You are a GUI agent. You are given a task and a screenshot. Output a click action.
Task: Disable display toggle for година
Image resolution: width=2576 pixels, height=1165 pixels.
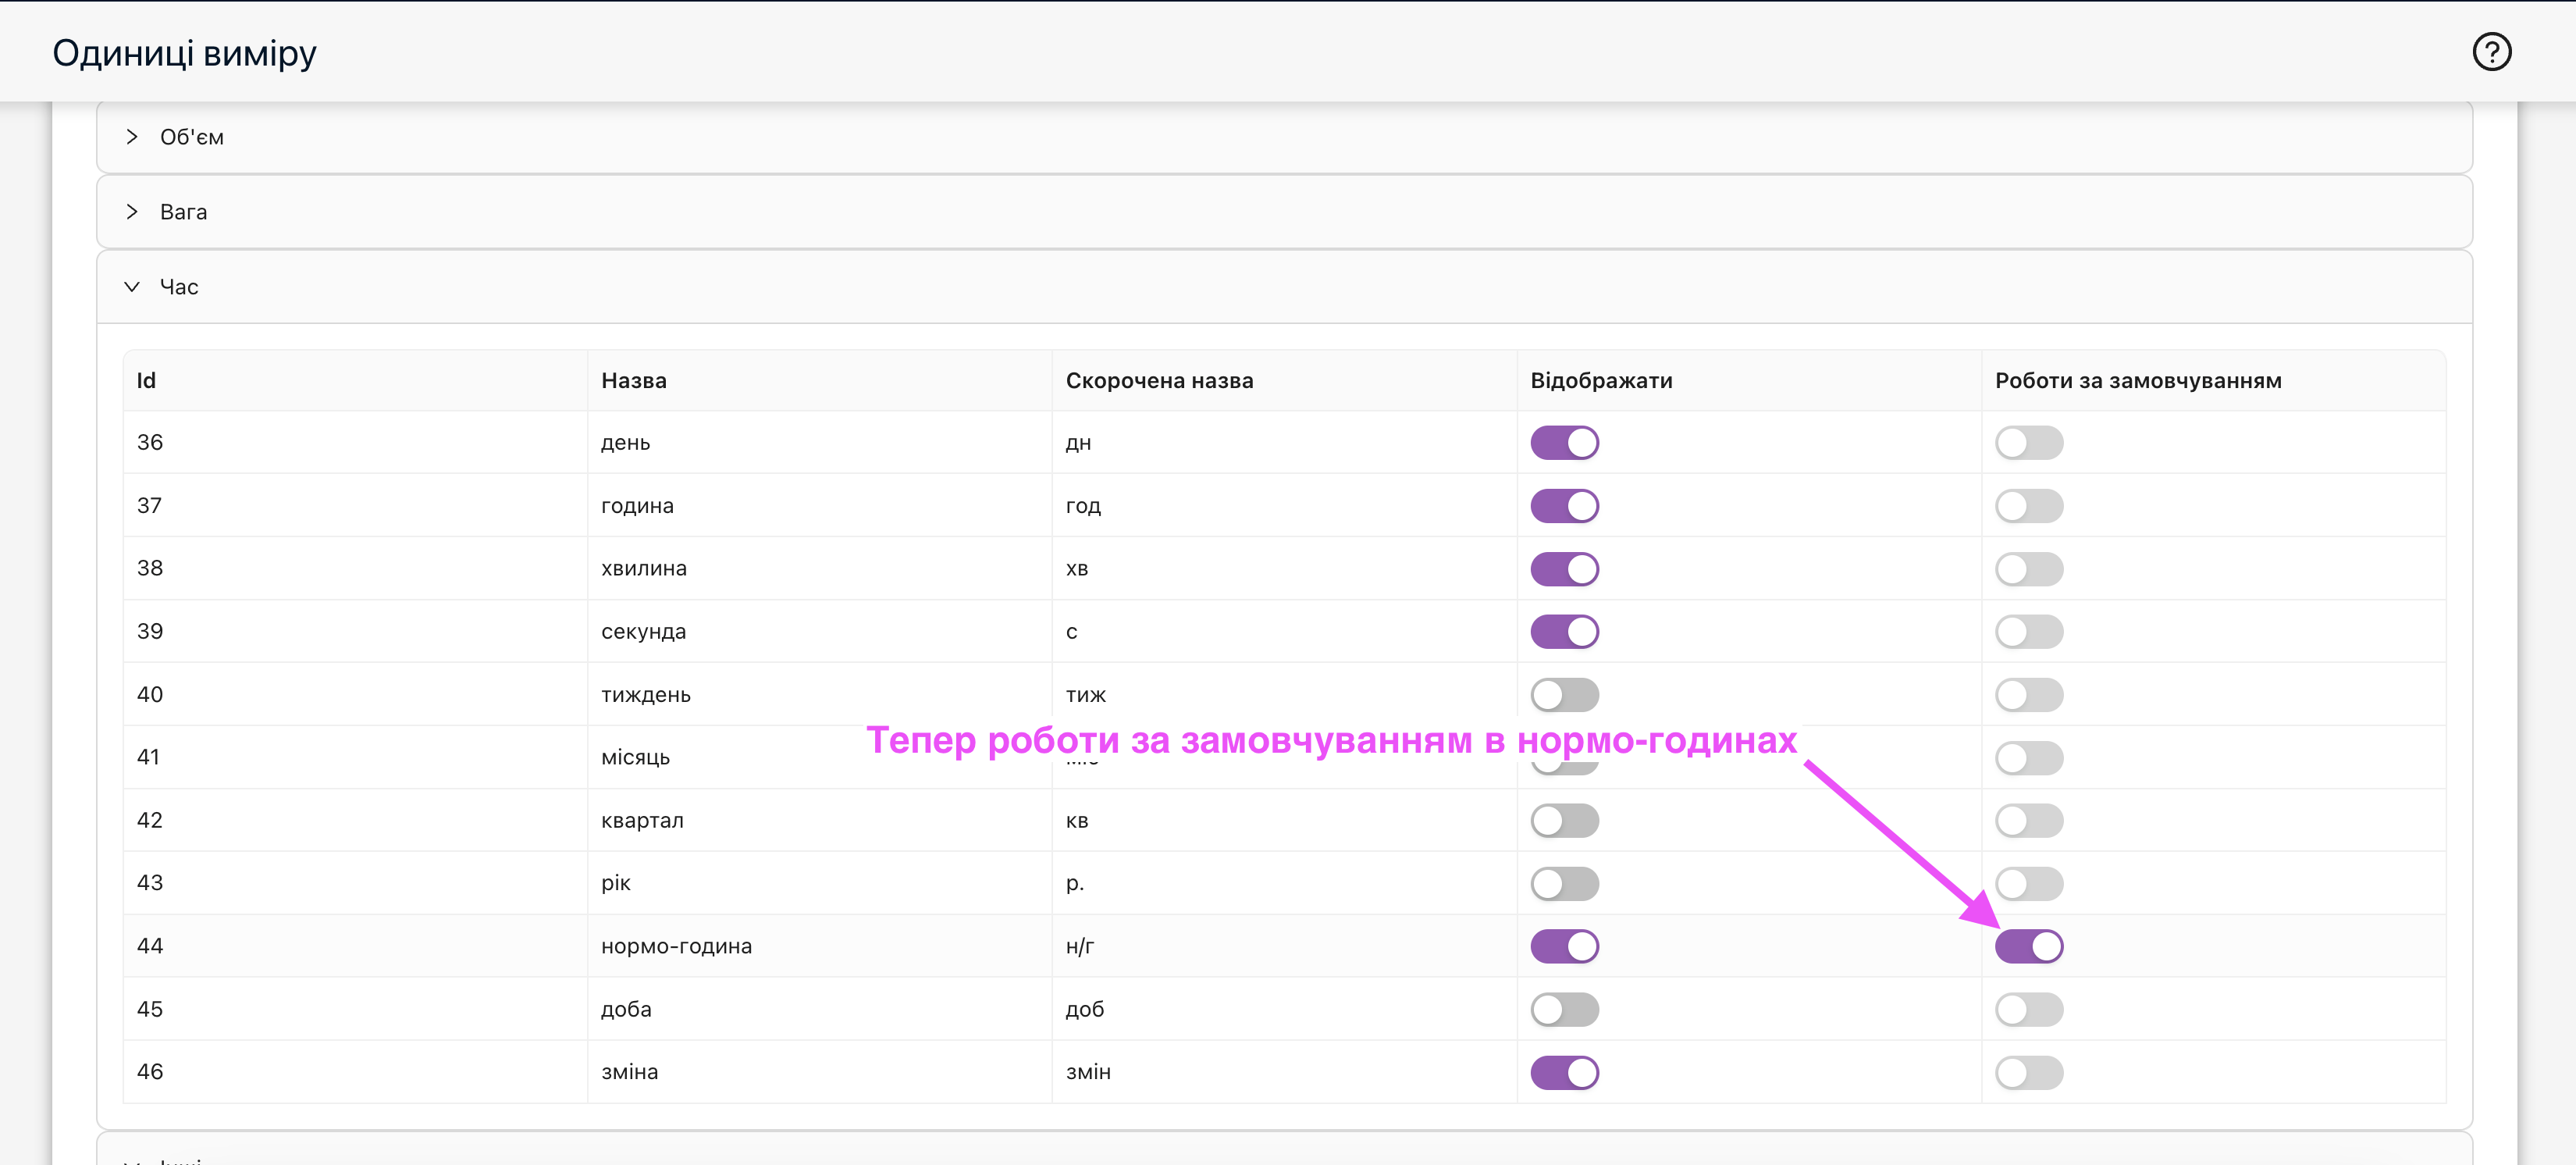tap(1564, 506)
